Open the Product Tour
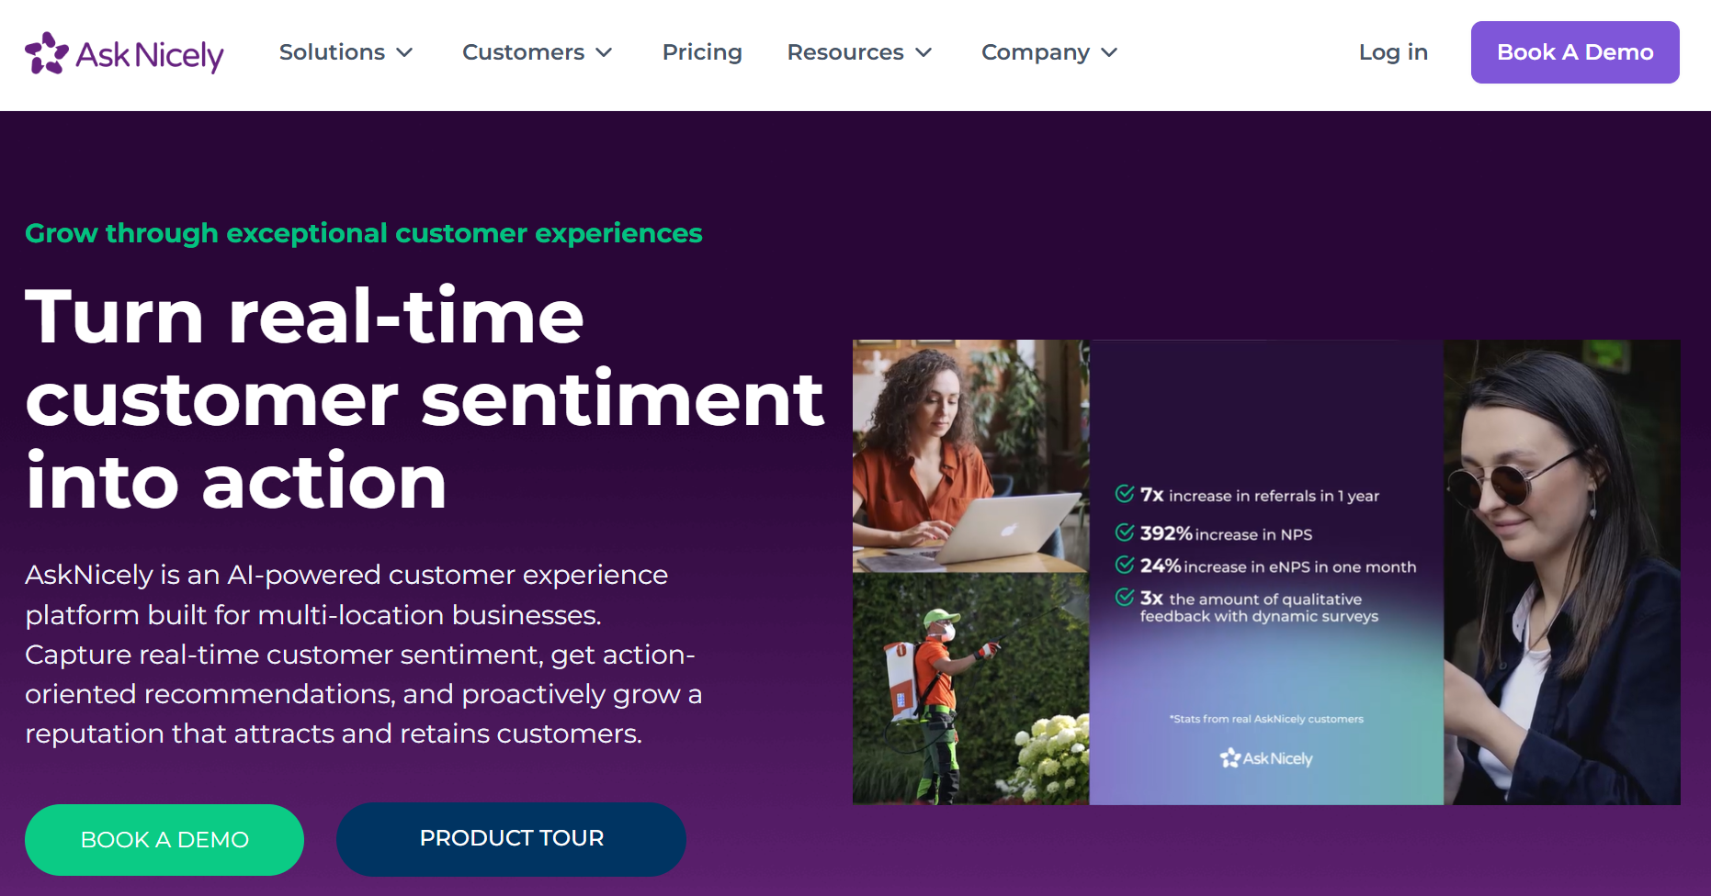Screen dimensions: 1711x896 [511, 838]
